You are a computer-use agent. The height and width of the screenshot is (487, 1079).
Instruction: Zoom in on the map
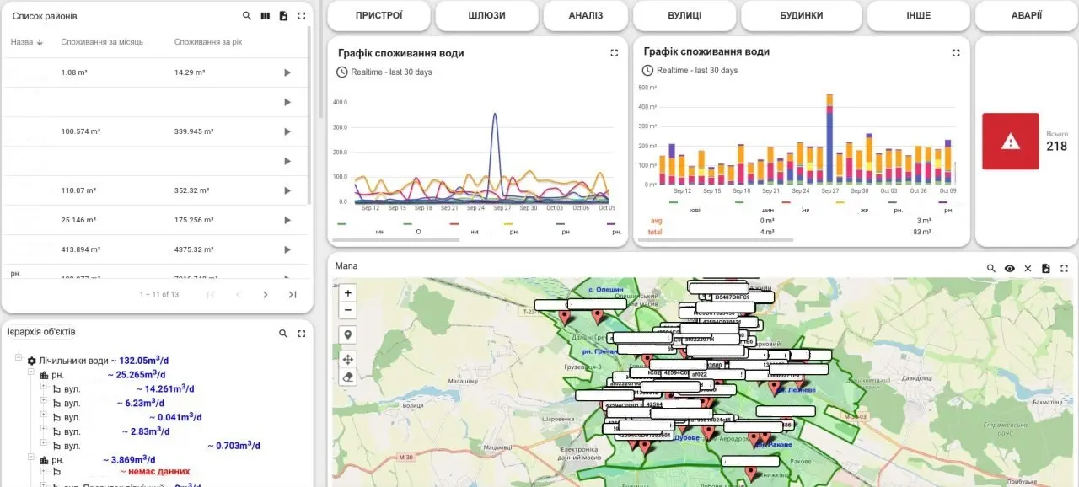click(348, 292)
